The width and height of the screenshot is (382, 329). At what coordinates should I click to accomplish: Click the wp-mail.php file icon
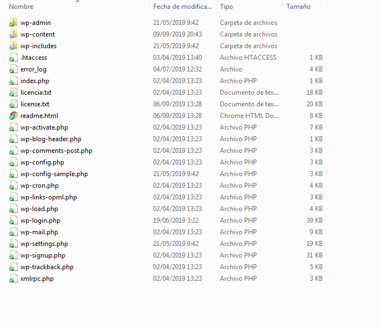click(x=13, y=232)
